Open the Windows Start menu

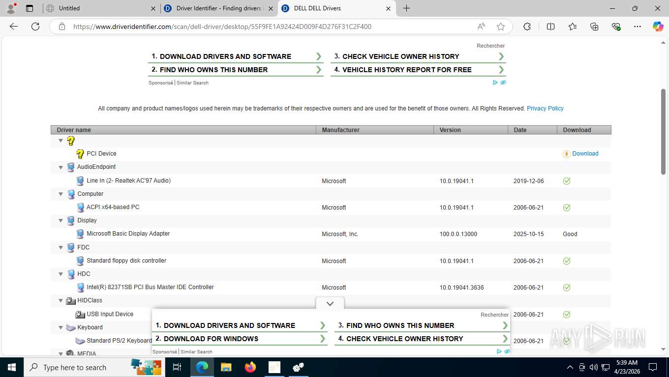coord(11,367)
